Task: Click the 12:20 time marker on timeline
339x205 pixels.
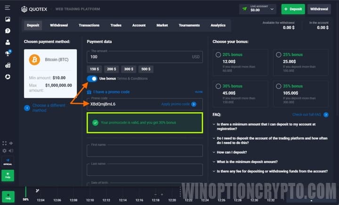Action: [172, 200]
